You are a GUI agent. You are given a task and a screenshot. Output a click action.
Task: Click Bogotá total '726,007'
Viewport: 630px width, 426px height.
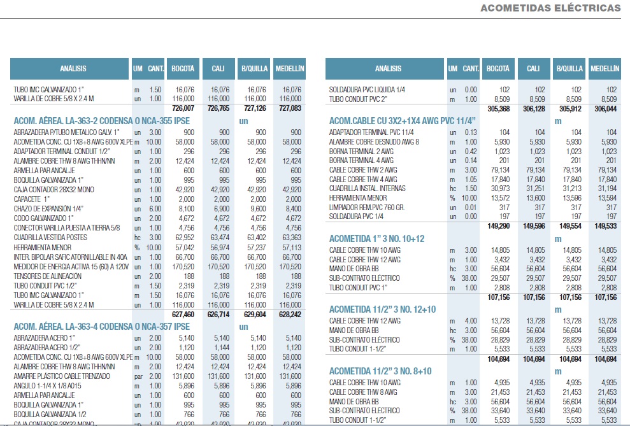(x=183, y=108)
